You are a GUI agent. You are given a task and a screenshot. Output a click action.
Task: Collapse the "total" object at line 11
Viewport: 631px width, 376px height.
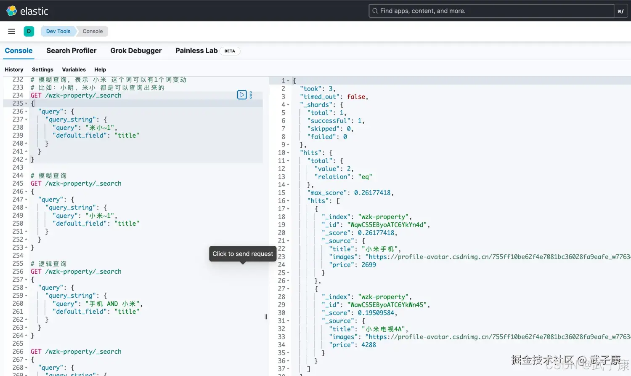[x=287, y=160]
